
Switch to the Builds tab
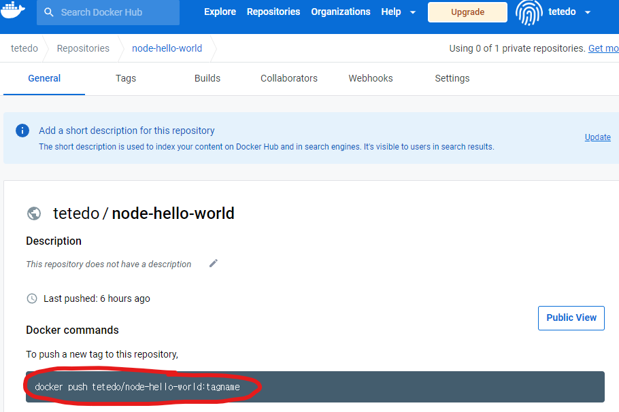point(207,78)
